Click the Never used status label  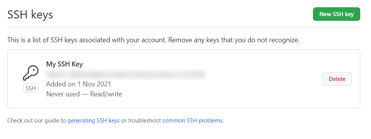point(63,94)
